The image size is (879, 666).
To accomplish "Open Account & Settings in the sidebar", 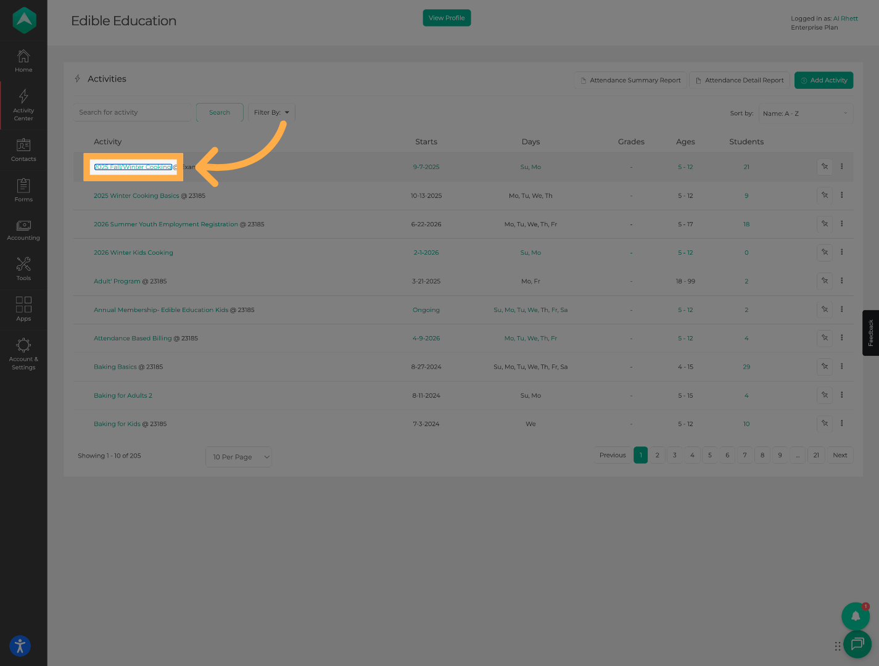I will [23, 354].
